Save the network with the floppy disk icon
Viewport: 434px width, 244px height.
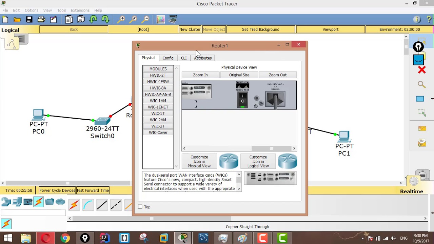pos(29,20)
